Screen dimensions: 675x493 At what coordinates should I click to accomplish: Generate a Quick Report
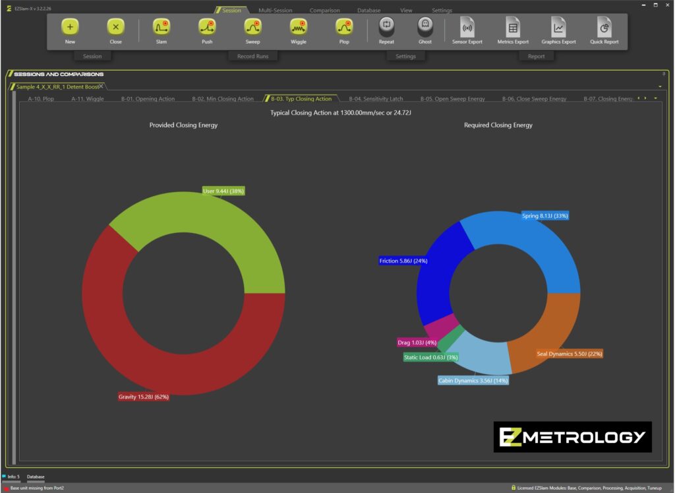click(604, 28)
